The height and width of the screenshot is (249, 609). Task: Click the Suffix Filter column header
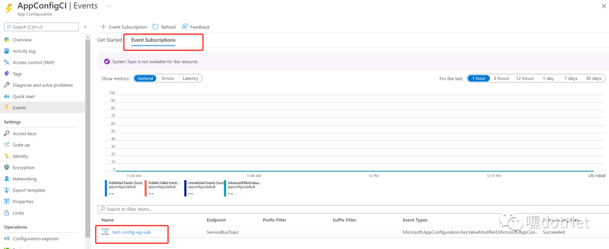[345, 220]
